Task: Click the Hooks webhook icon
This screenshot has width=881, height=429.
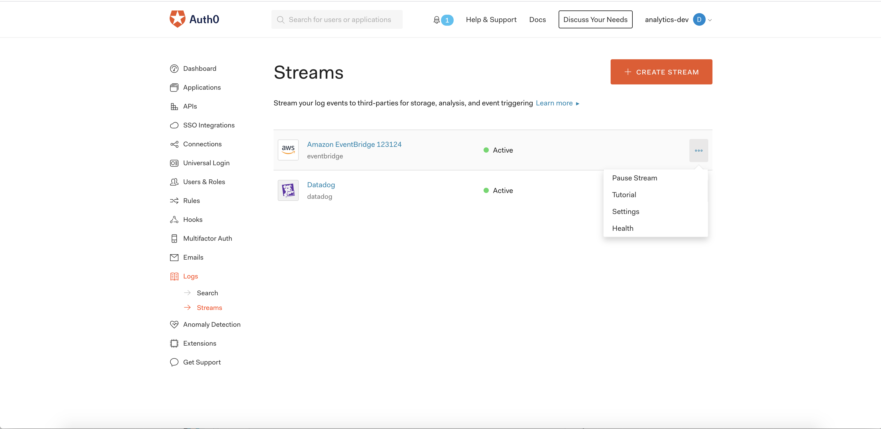Action: pyautogui.click(x=174, y=220)
